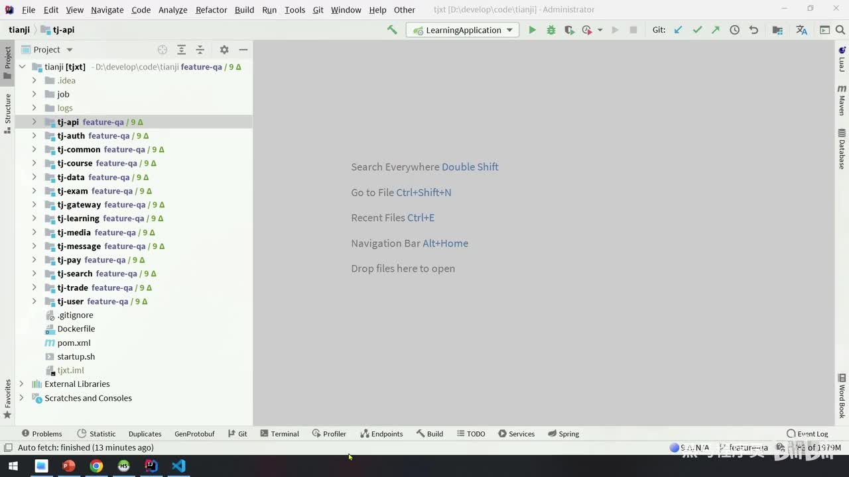Image resolution: width=849 pixels, height=477 pixels.
Task: Click the magnifier Search Everywhere icon
Action: [842, 30]
